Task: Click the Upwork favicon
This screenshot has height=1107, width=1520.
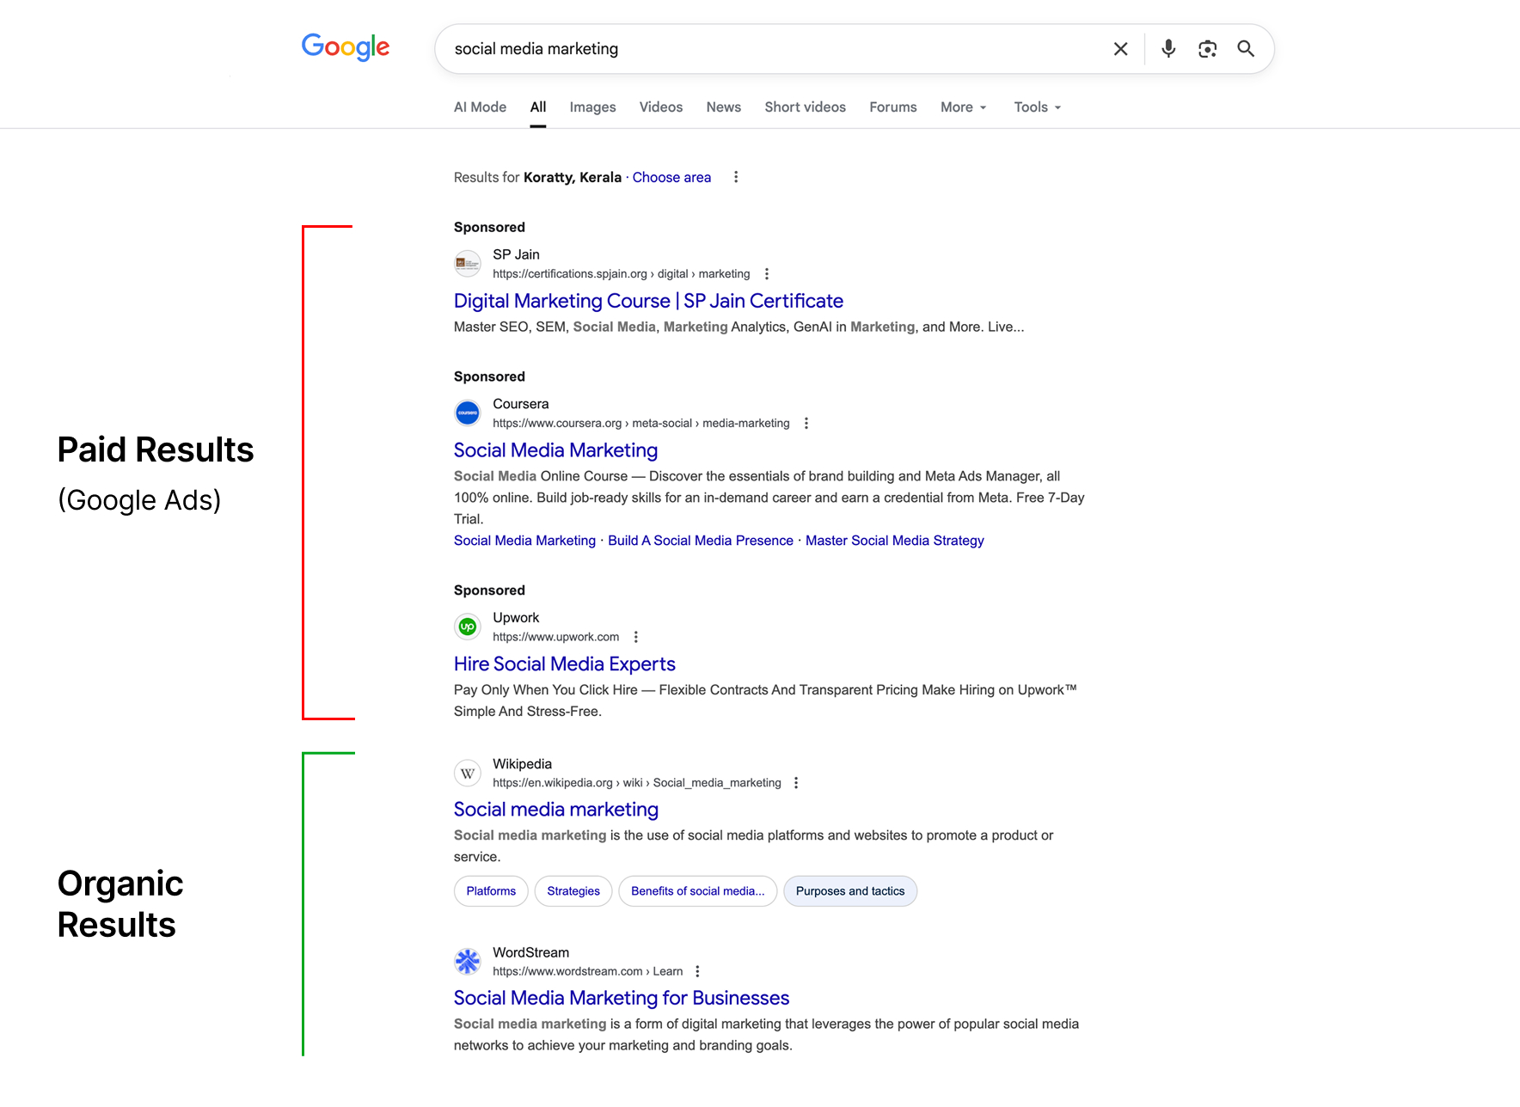Action: (468, 627)
